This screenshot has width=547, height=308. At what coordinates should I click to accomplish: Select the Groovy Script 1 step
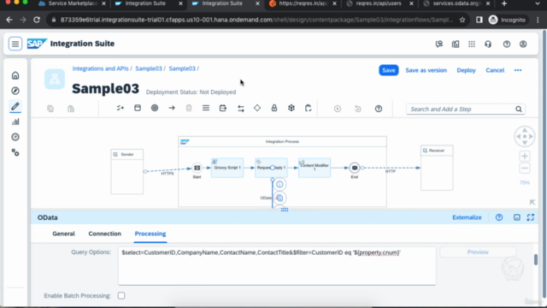tap(227, 168)
